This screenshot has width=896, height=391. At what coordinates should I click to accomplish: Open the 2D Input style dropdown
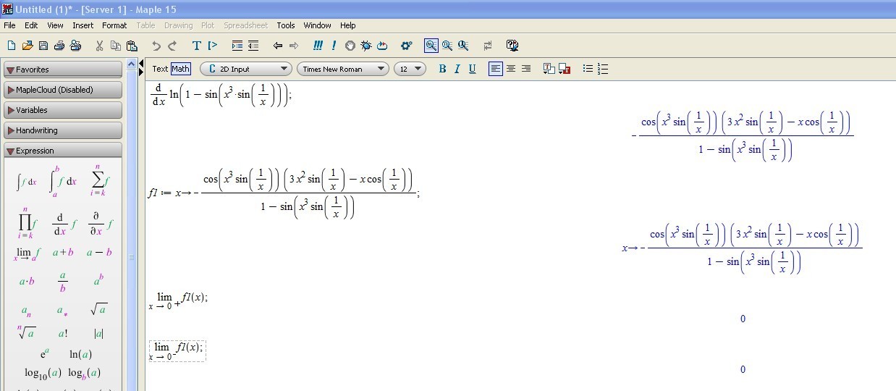[245, 69]
